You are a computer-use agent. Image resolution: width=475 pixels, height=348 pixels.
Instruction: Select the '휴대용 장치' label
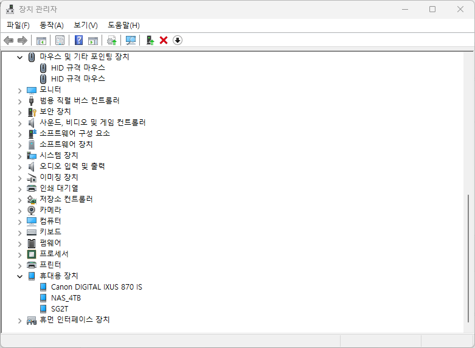59,276
